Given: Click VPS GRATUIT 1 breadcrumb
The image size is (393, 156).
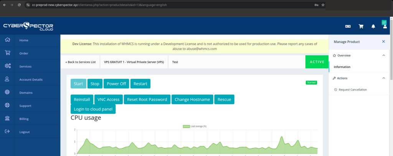Looking at the screenshot, I should pos(134,62).
